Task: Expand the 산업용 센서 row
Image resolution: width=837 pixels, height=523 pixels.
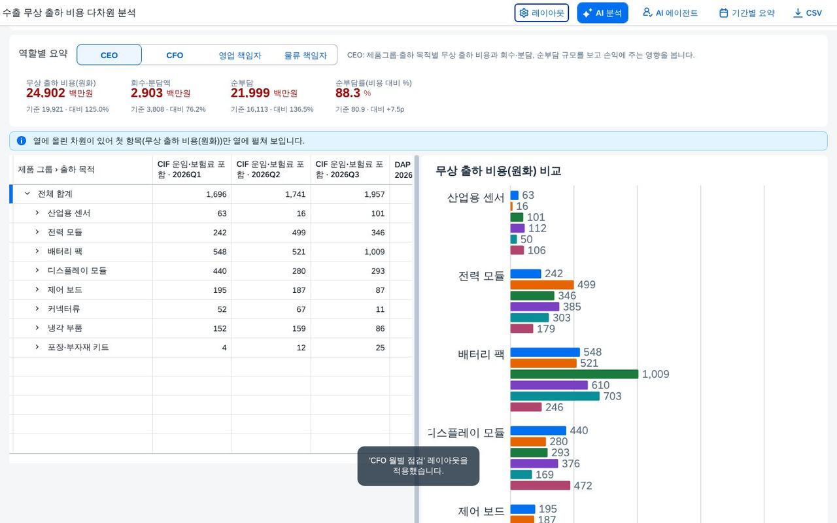Action: 37,213
